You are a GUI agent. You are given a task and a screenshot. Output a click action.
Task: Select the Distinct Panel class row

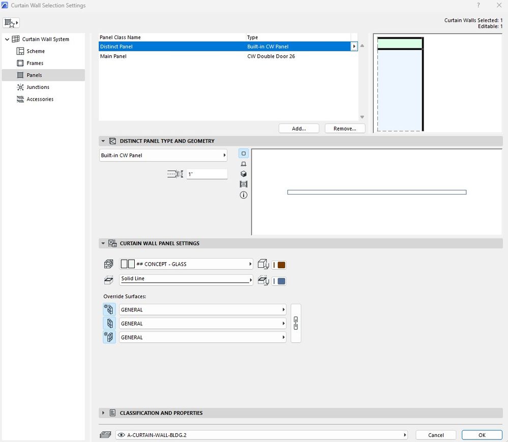pyautogui.click(x=224, y=47)
